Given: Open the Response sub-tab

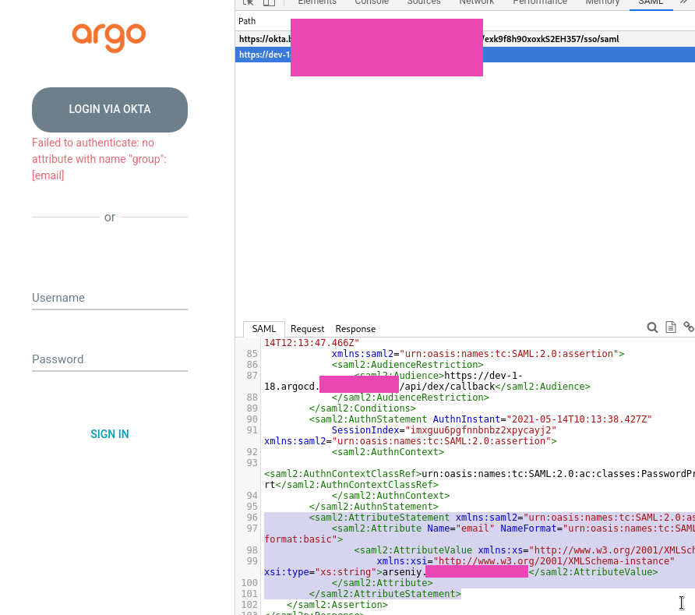Looking at the screenshot, I should pyautogui.click(x=355, y=329).
